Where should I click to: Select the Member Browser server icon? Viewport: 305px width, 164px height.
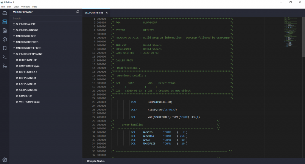pos(5,22)
